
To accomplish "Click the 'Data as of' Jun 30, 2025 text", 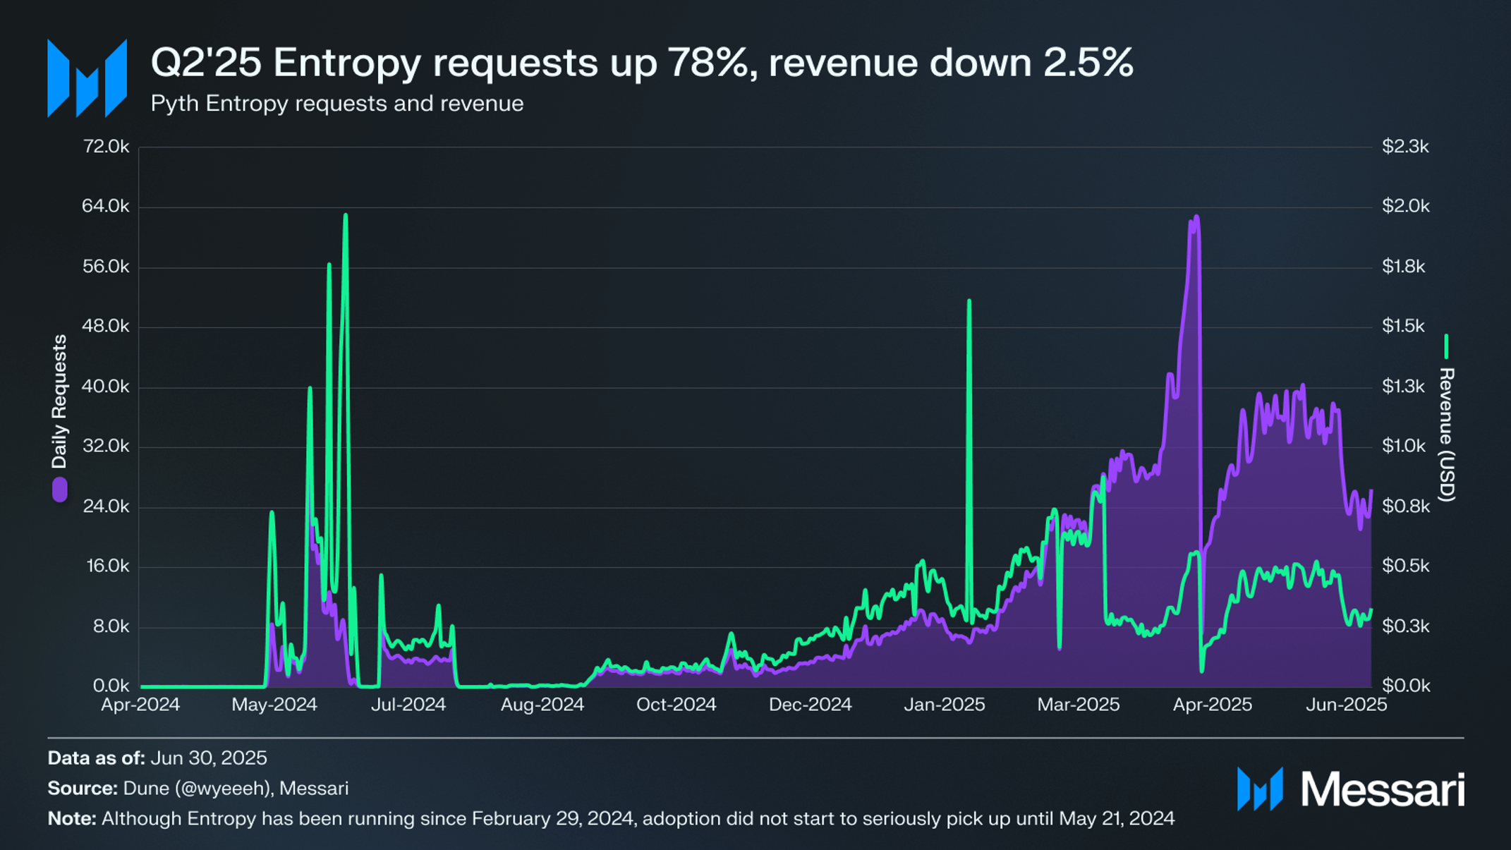I will (x=157, y=758).
